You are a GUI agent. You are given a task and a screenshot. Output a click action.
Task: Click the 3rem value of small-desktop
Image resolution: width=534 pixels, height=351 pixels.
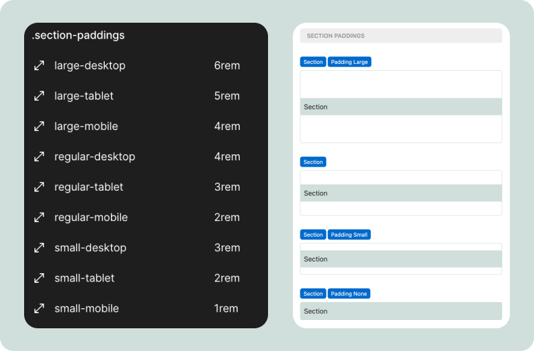[x=227, y=248]
